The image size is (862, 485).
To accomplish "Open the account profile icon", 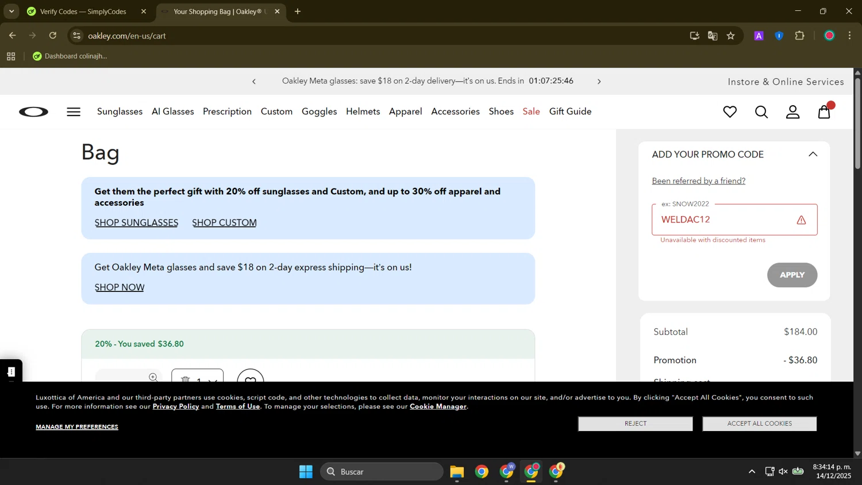I will pos(793,112).
